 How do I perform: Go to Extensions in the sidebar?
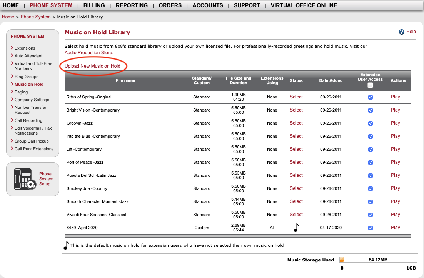click(x=25, y=48)
